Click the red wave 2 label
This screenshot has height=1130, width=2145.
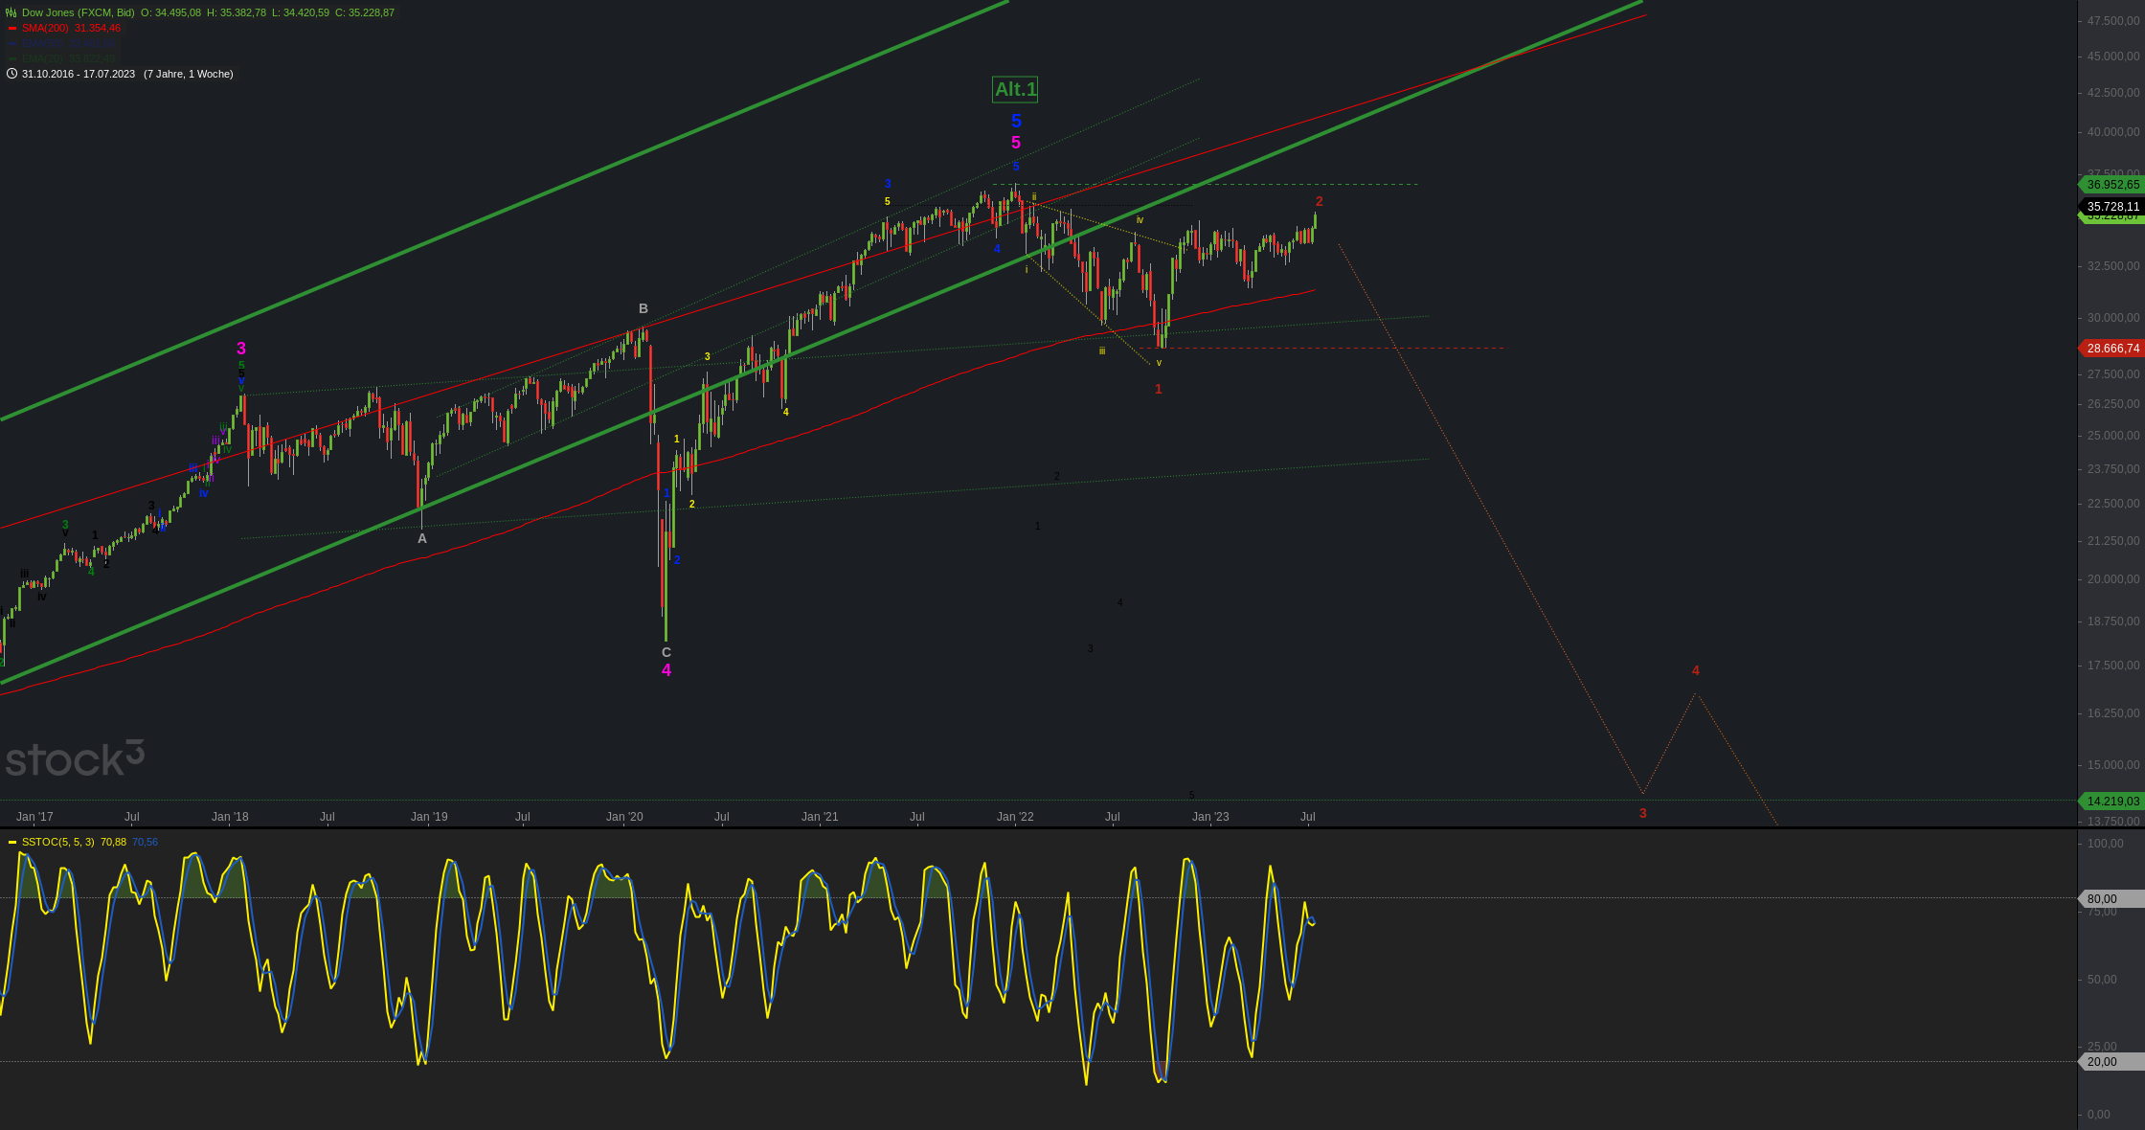[x=1320, y=201]
